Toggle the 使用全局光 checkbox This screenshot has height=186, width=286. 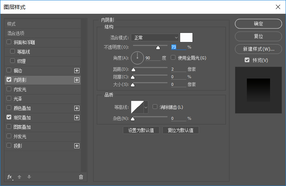[173, 58]
